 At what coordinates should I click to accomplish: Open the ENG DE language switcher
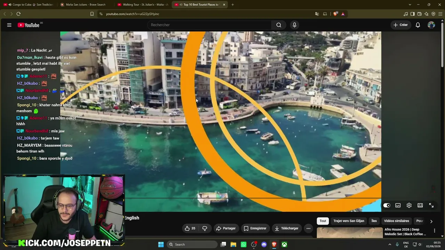(406, 244)
